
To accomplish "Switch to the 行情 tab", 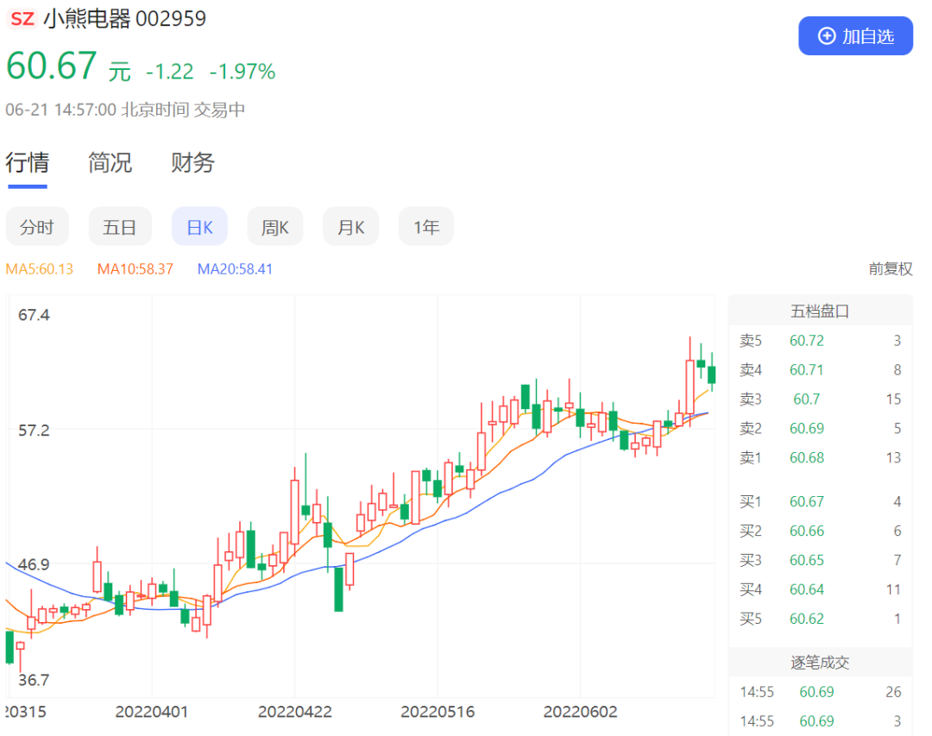I will tap(28, 162).
